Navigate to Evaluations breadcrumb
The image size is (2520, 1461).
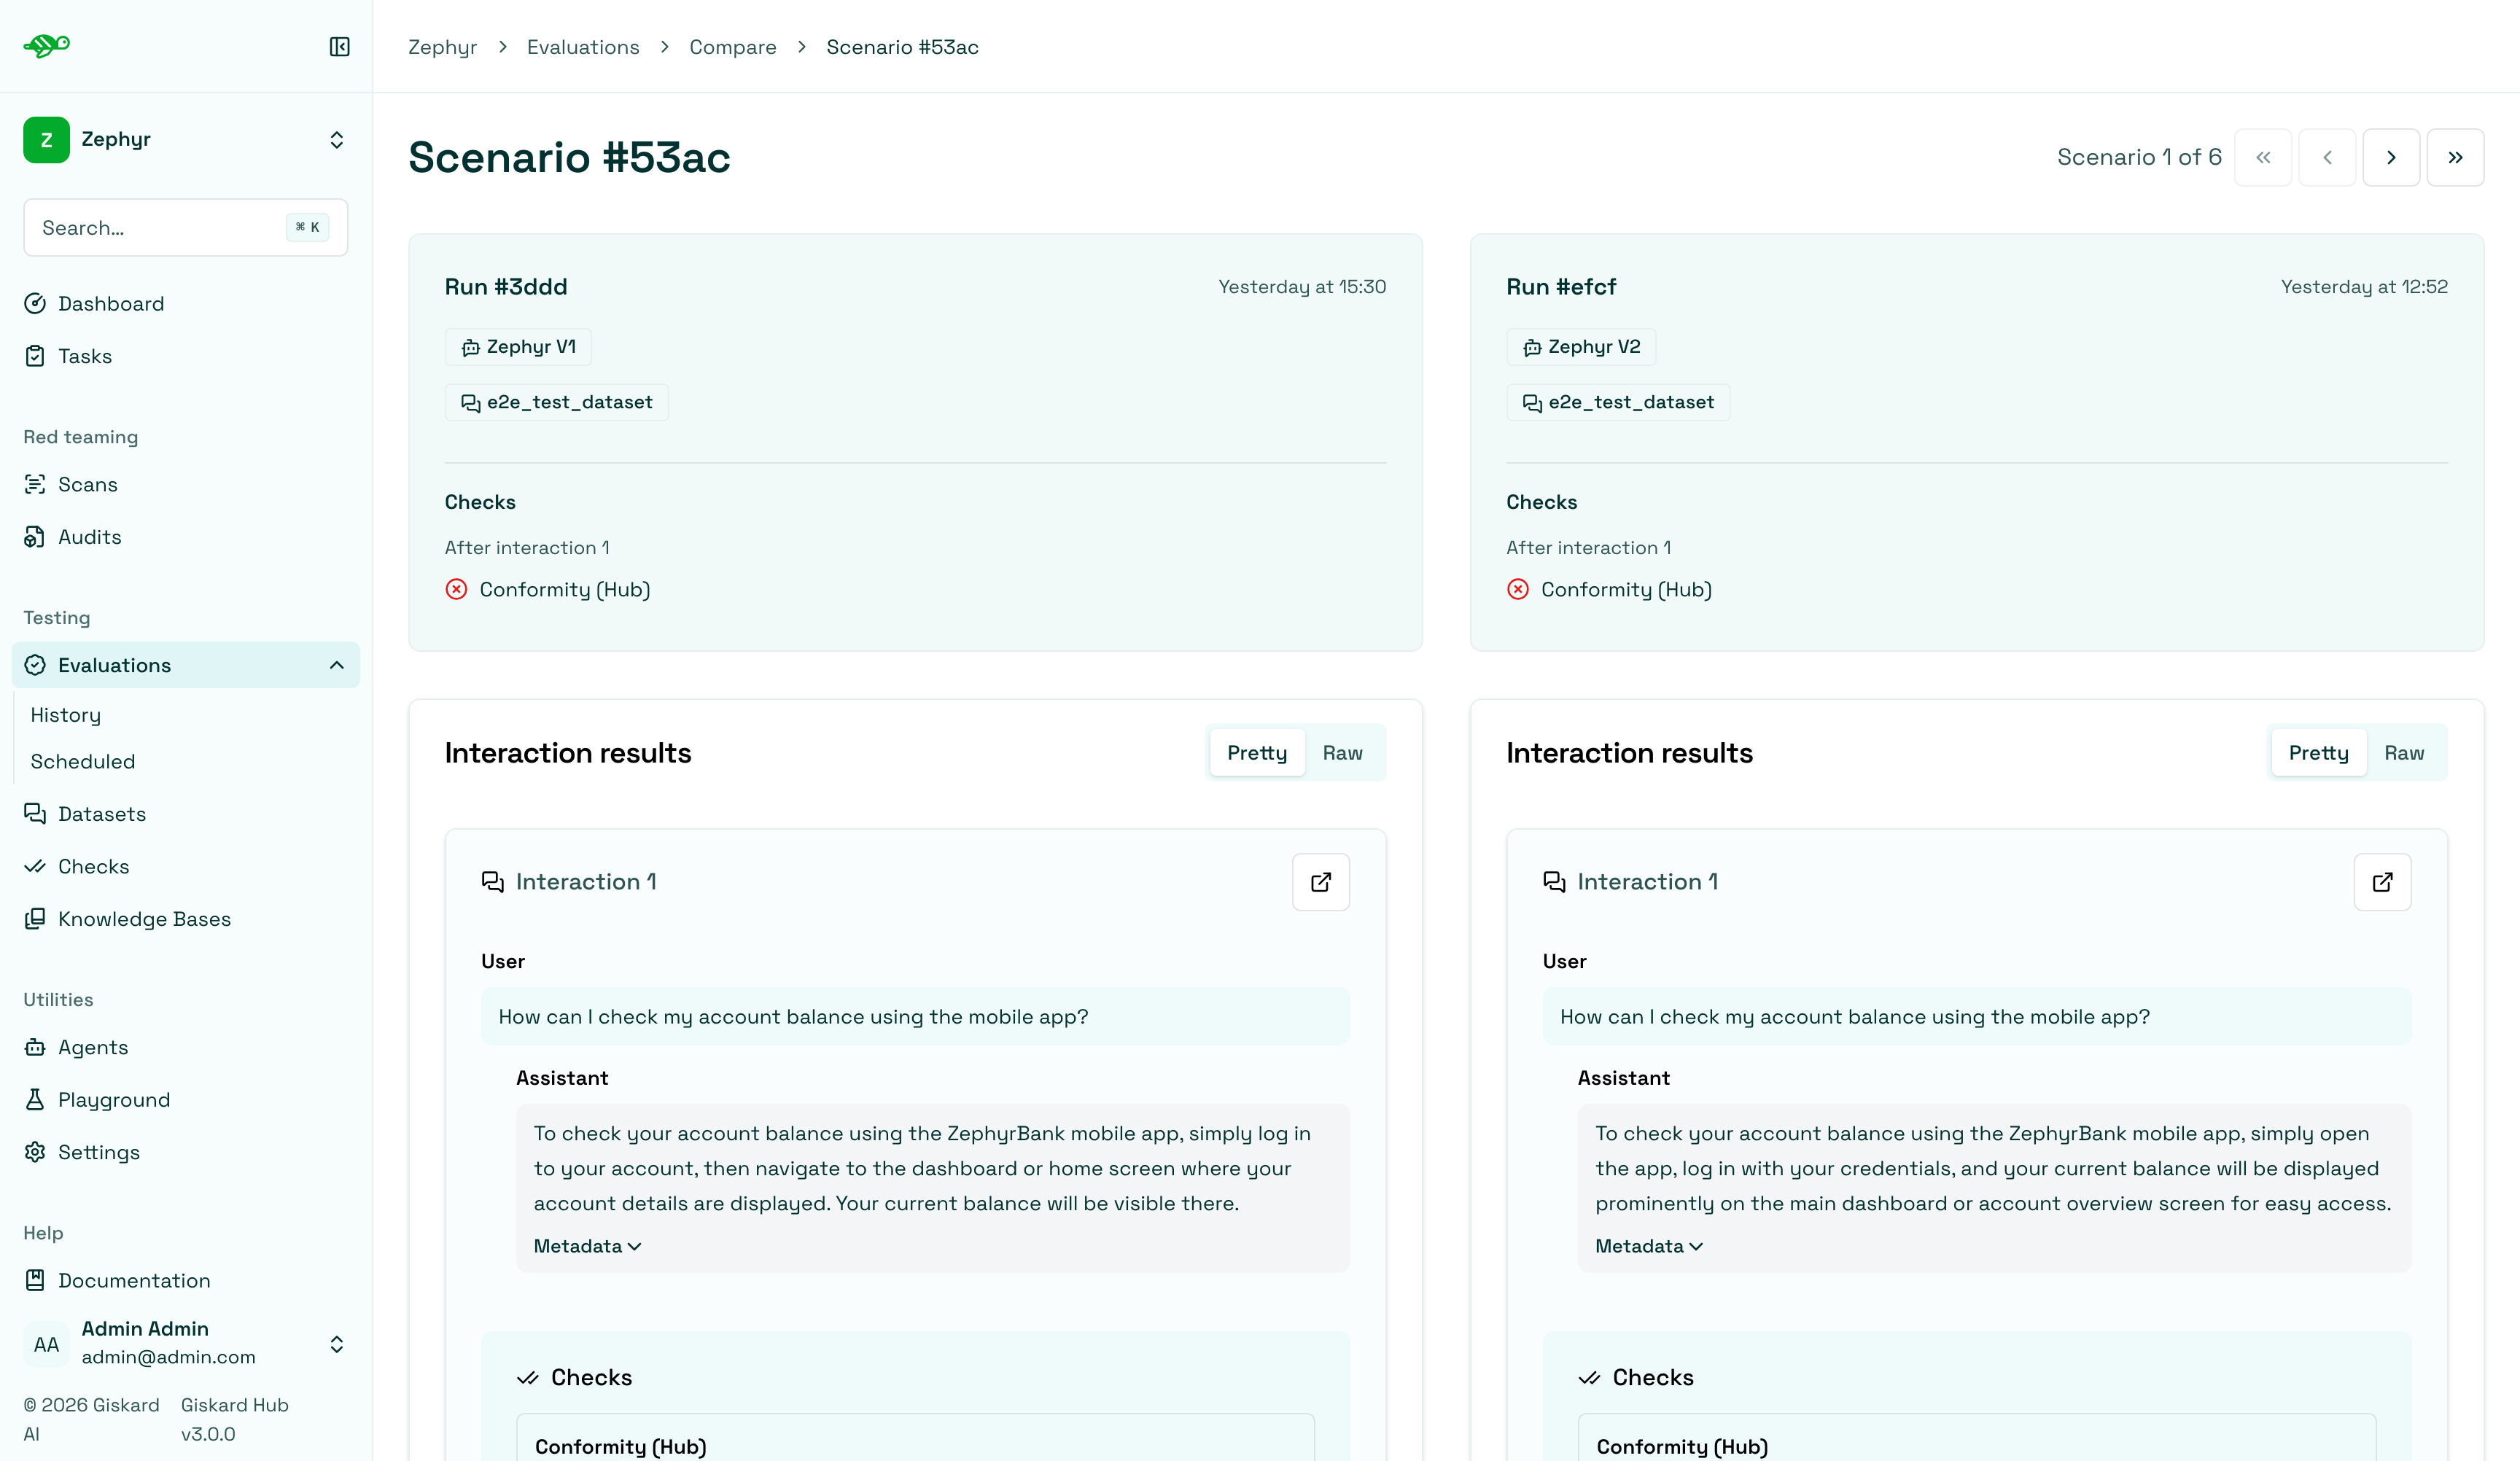point(583,47)
